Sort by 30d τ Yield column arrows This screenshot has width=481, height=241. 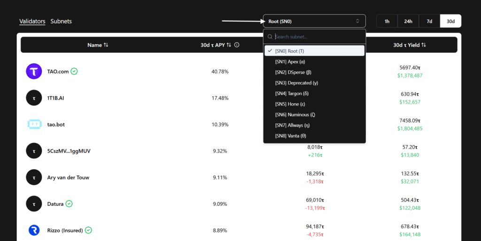pos(424,45)
